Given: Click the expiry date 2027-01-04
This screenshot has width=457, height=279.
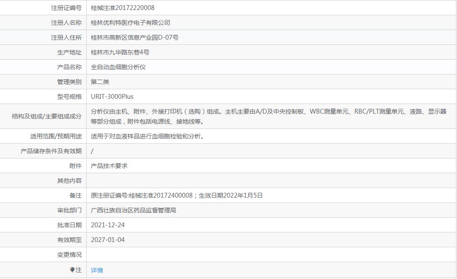Looking at the screenshot, I should [x=108, y=240].
